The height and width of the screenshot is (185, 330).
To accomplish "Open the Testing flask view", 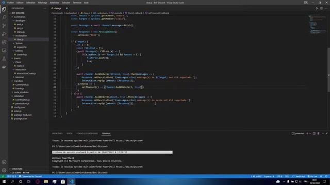I will [x=4, y=59].
